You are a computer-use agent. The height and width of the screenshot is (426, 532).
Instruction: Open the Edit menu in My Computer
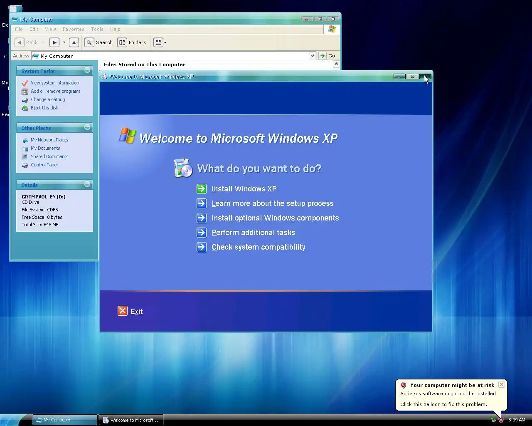coord(34,29)
